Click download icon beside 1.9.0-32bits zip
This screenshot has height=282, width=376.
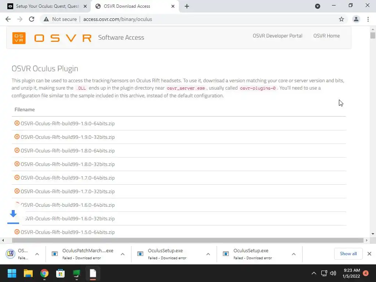(x=17, y=137)
